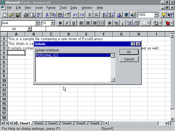Center cell contents
175x131 pixels.
coord(88,23)
